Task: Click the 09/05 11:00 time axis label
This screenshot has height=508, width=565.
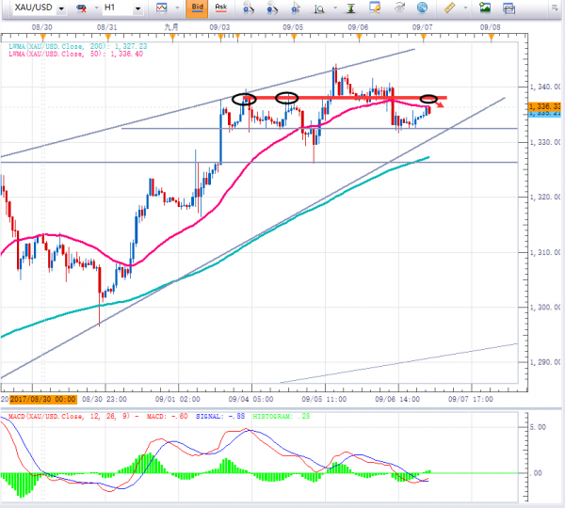Action: pos(324,399)
